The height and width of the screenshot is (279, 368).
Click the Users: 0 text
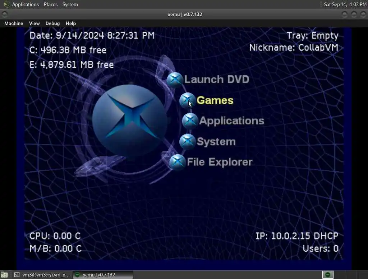coord(321,249)
